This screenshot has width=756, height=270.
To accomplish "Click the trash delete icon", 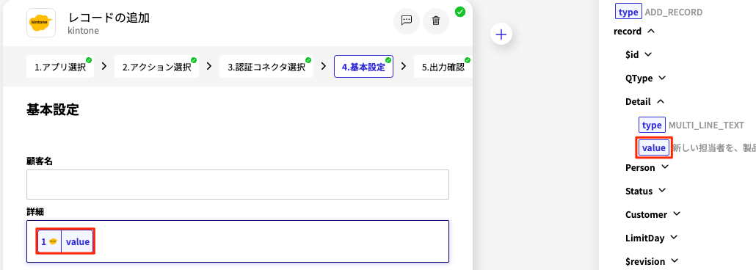I will 436,21.
